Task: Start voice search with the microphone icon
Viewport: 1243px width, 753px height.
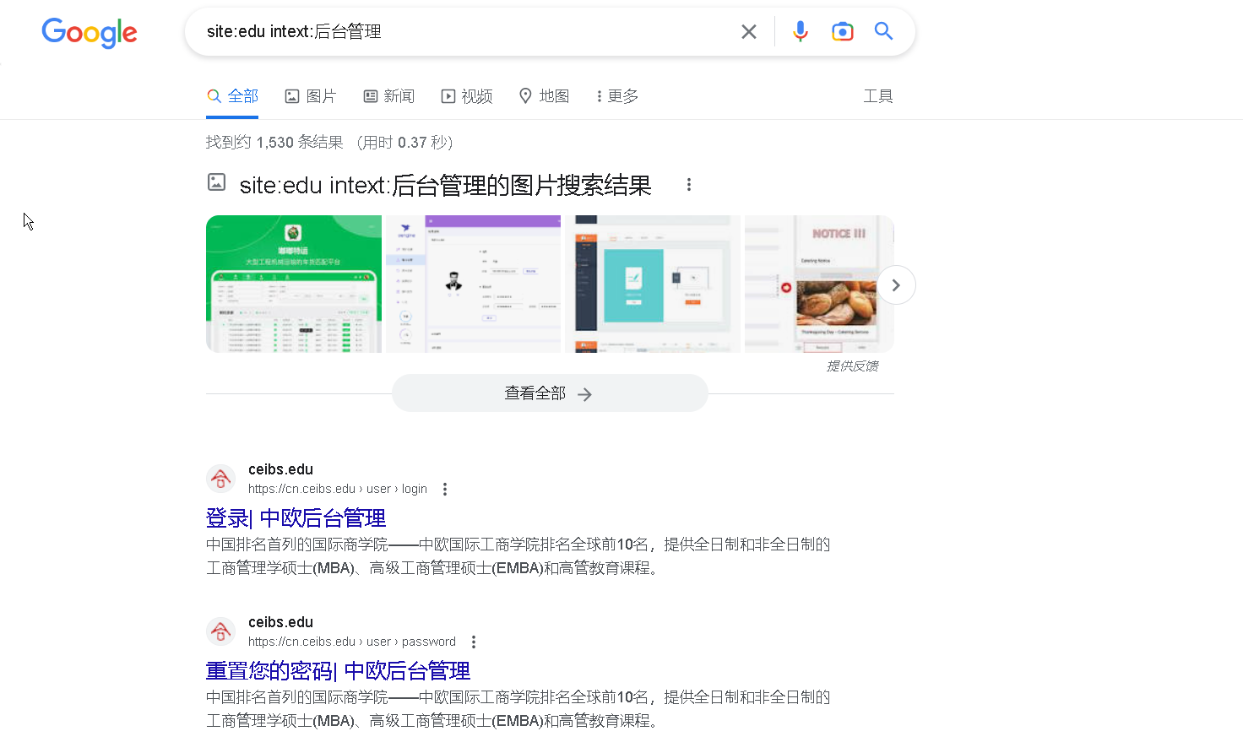Action: tap(801, 32)
